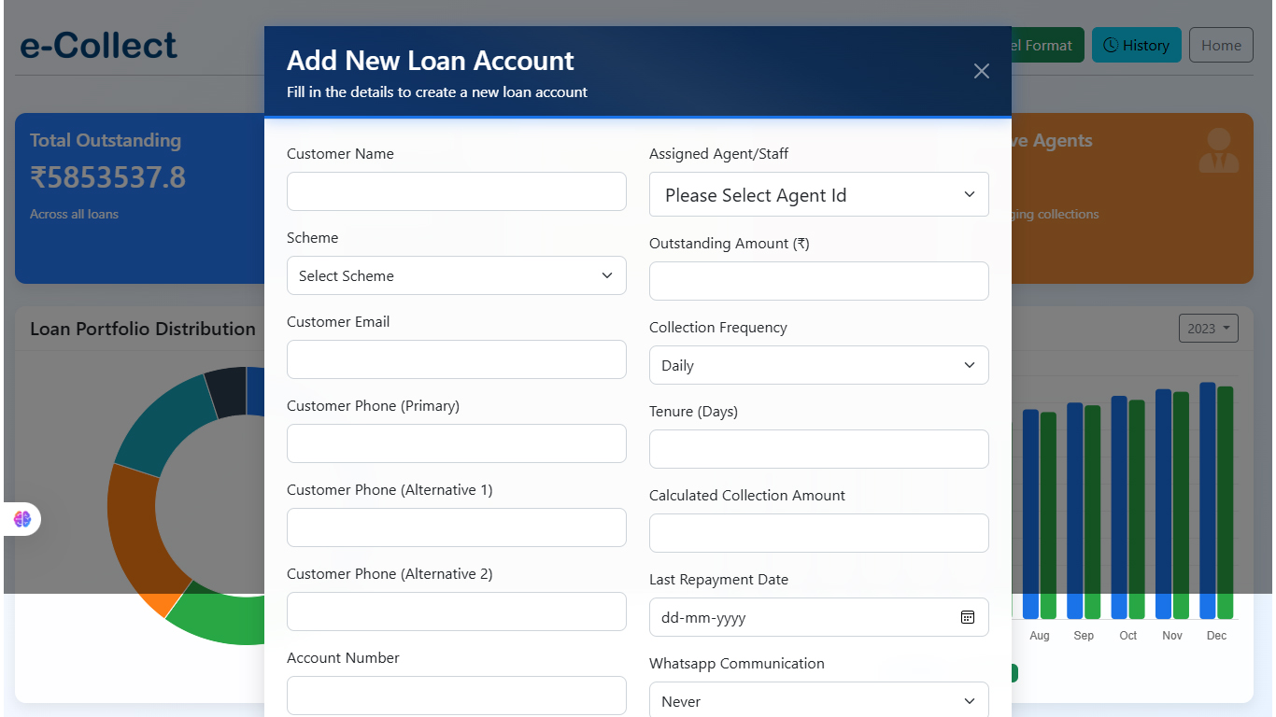Select the Customer Phone (Primary) input
Screen dimensions: 1276x717
pos(456,443)
